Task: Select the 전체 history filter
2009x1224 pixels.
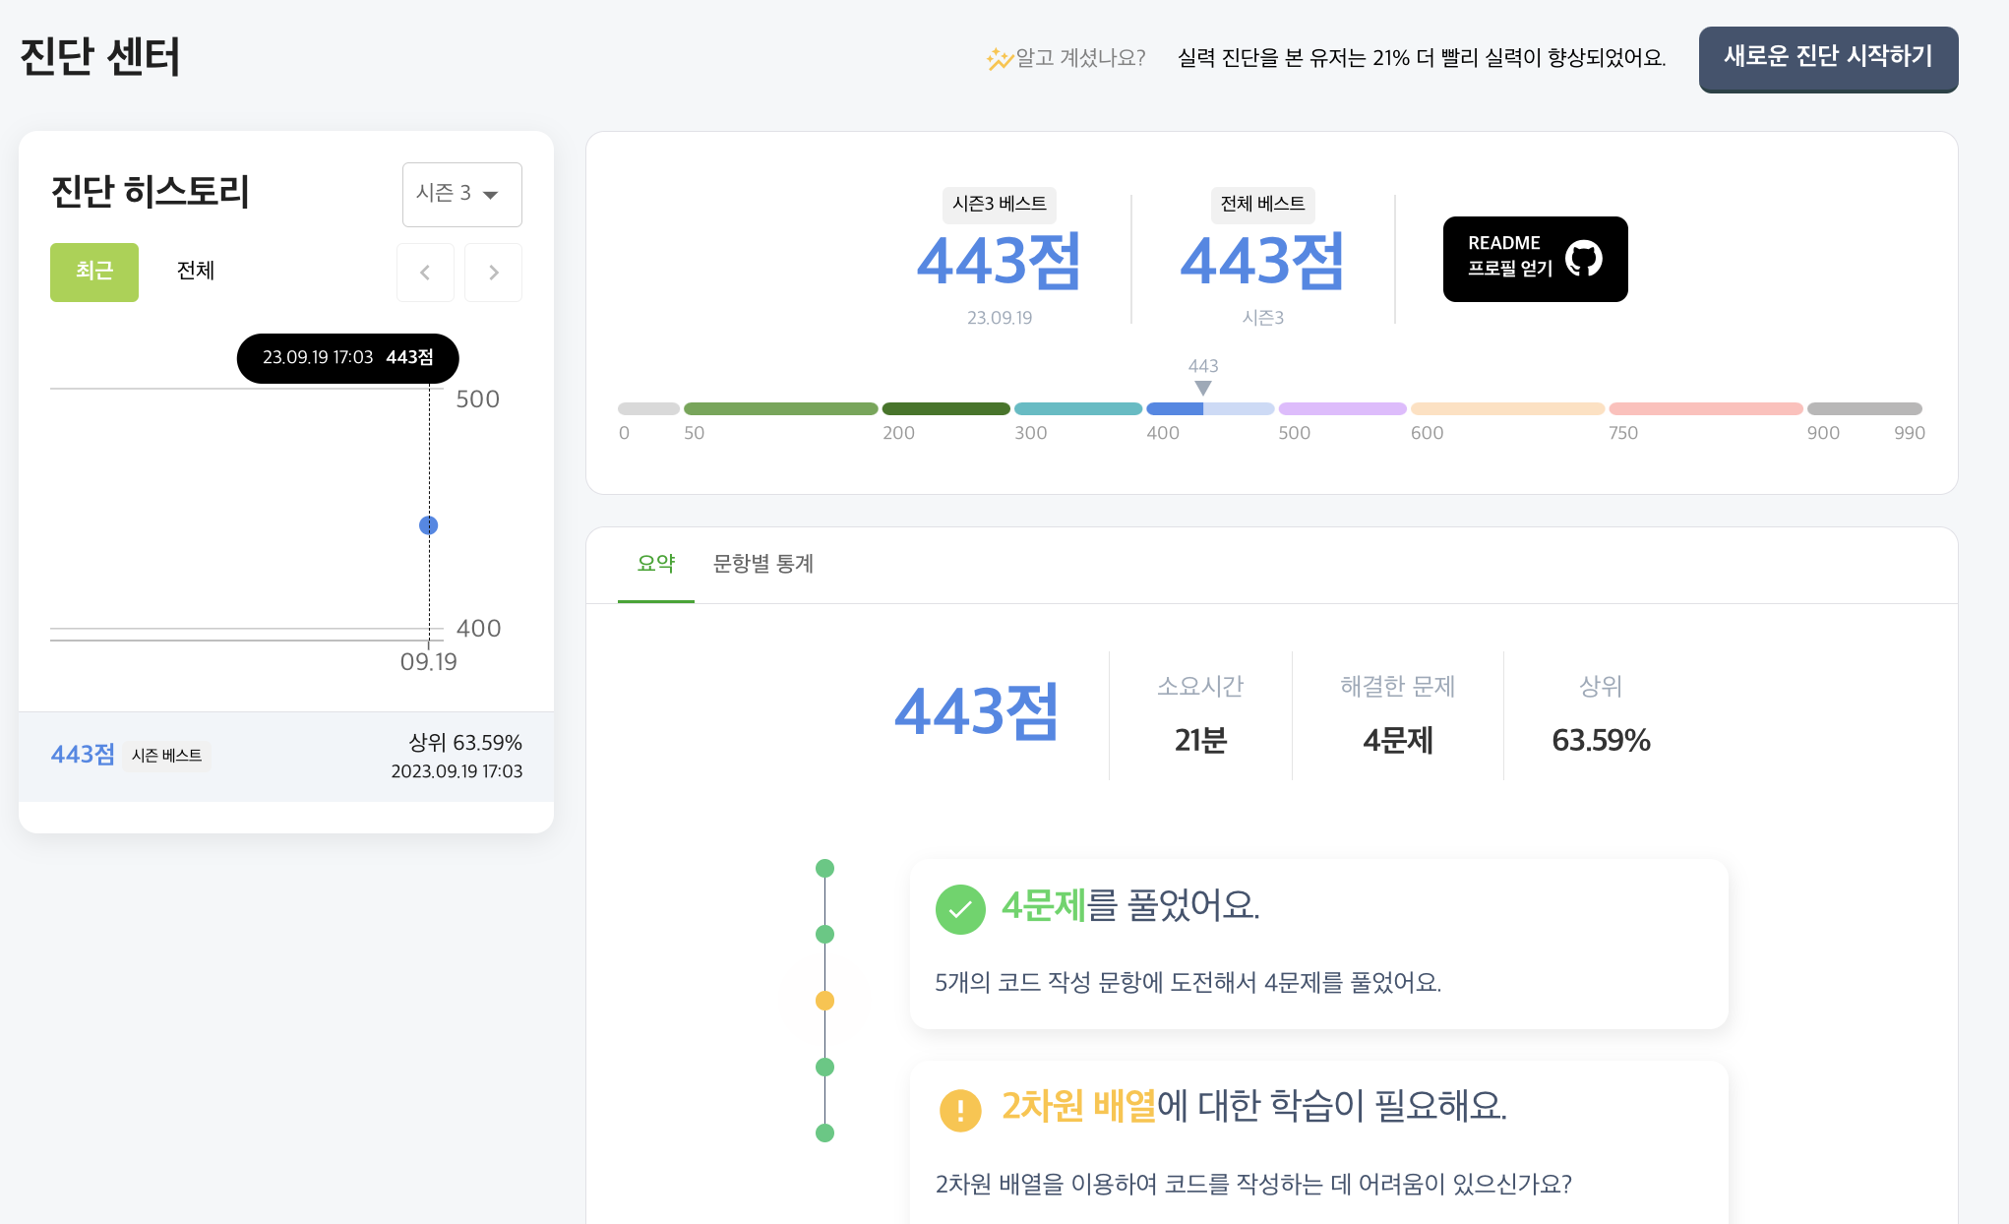Action: click(x=195, y=271)
